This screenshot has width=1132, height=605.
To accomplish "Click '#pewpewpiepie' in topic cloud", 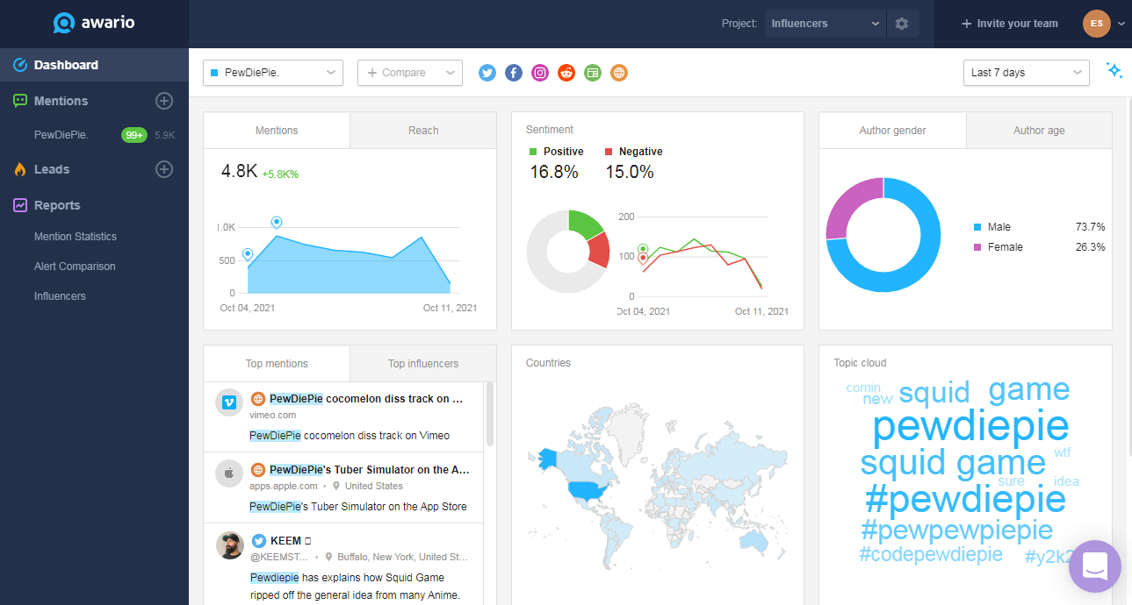I will 956,530.
